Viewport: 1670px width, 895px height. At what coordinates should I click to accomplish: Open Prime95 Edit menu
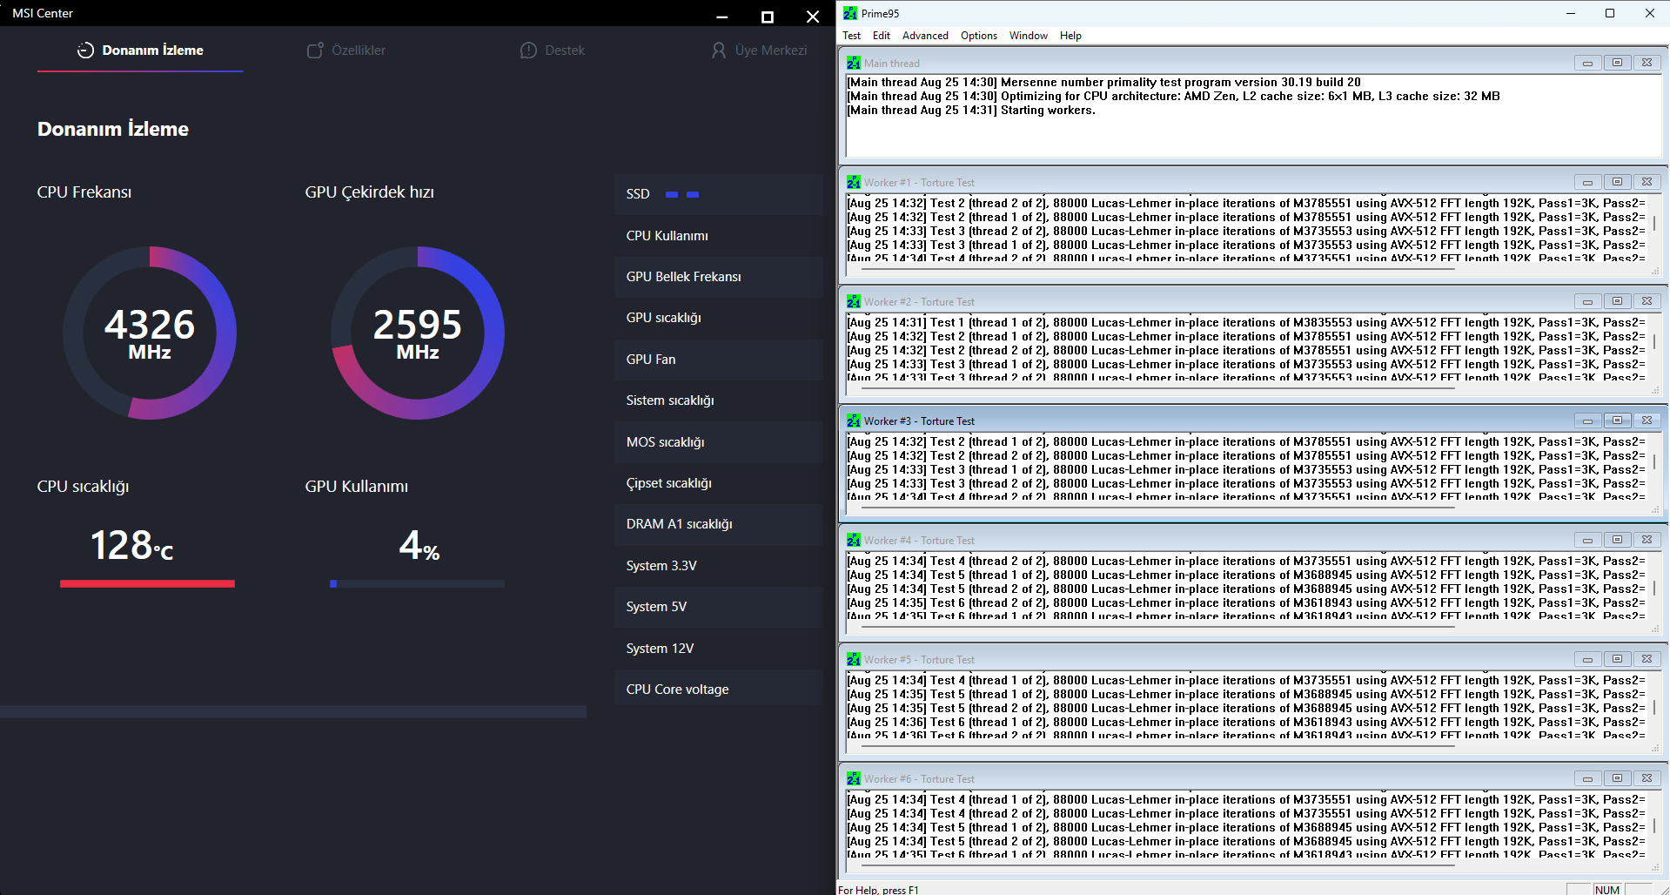[x=882, y=36]
